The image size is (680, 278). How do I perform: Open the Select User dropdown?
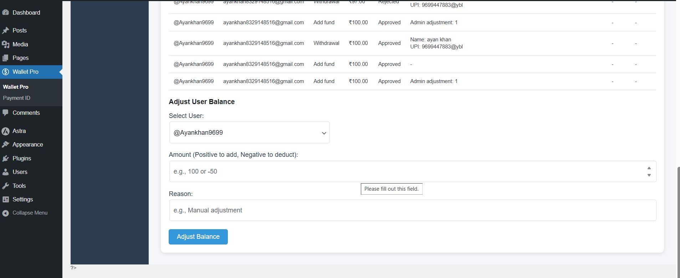[249, 133]
